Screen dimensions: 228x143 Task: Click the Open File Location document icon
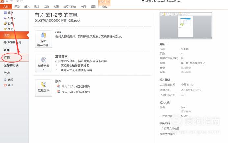tap(162, 128)
